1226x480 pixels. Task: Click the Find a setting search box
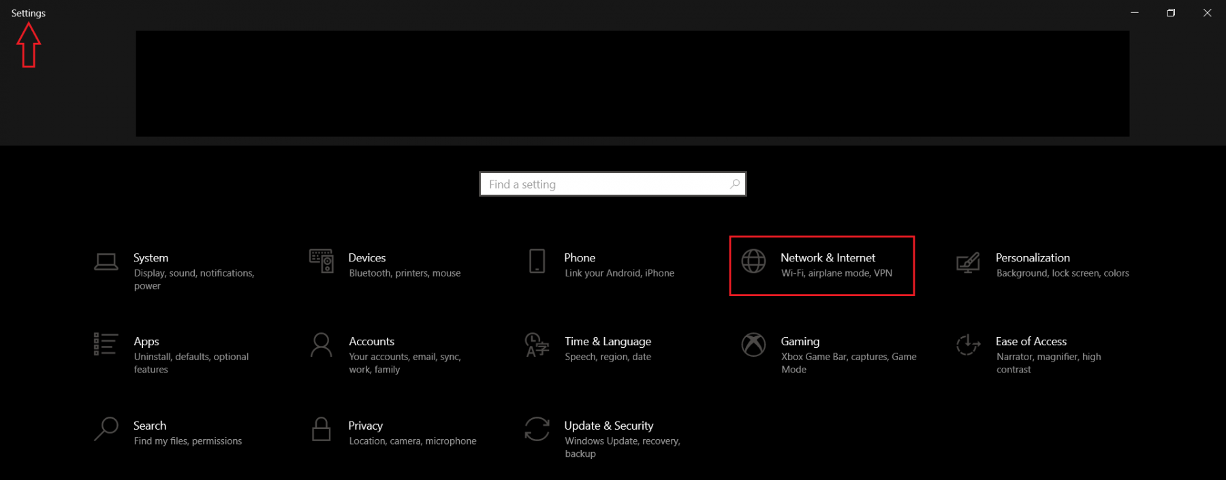606,185
